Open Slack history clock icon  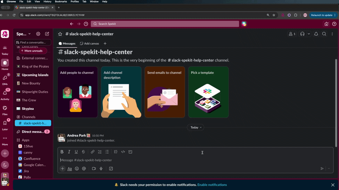pos(86,24)
